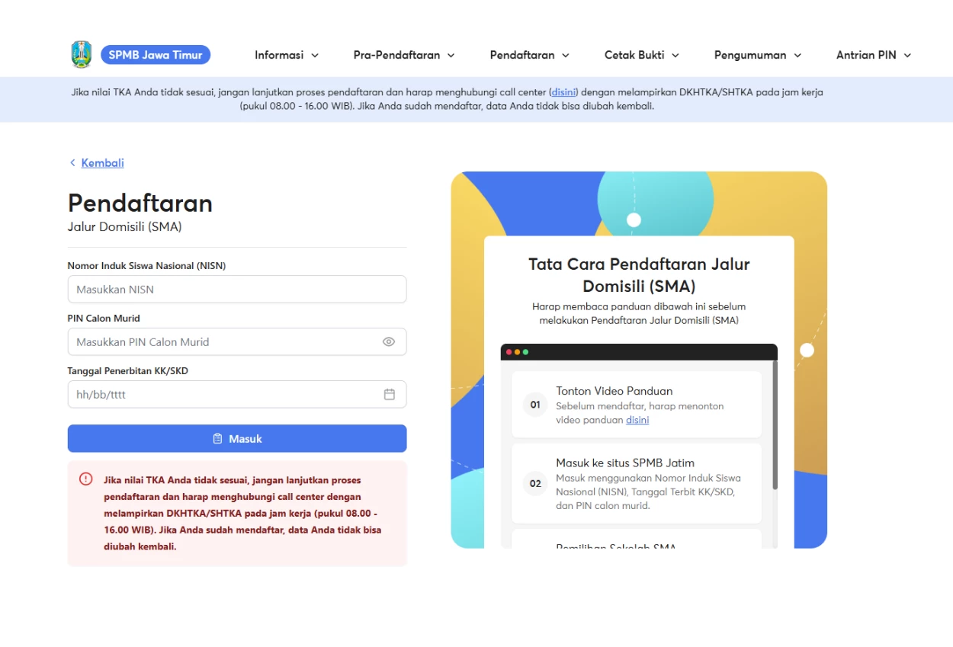Click the SPMB Jawa Timur badge

(x=156, y=55)
